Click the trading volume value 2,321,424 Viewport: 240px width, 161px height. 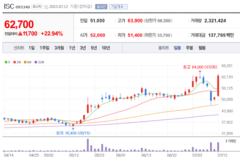215,21
